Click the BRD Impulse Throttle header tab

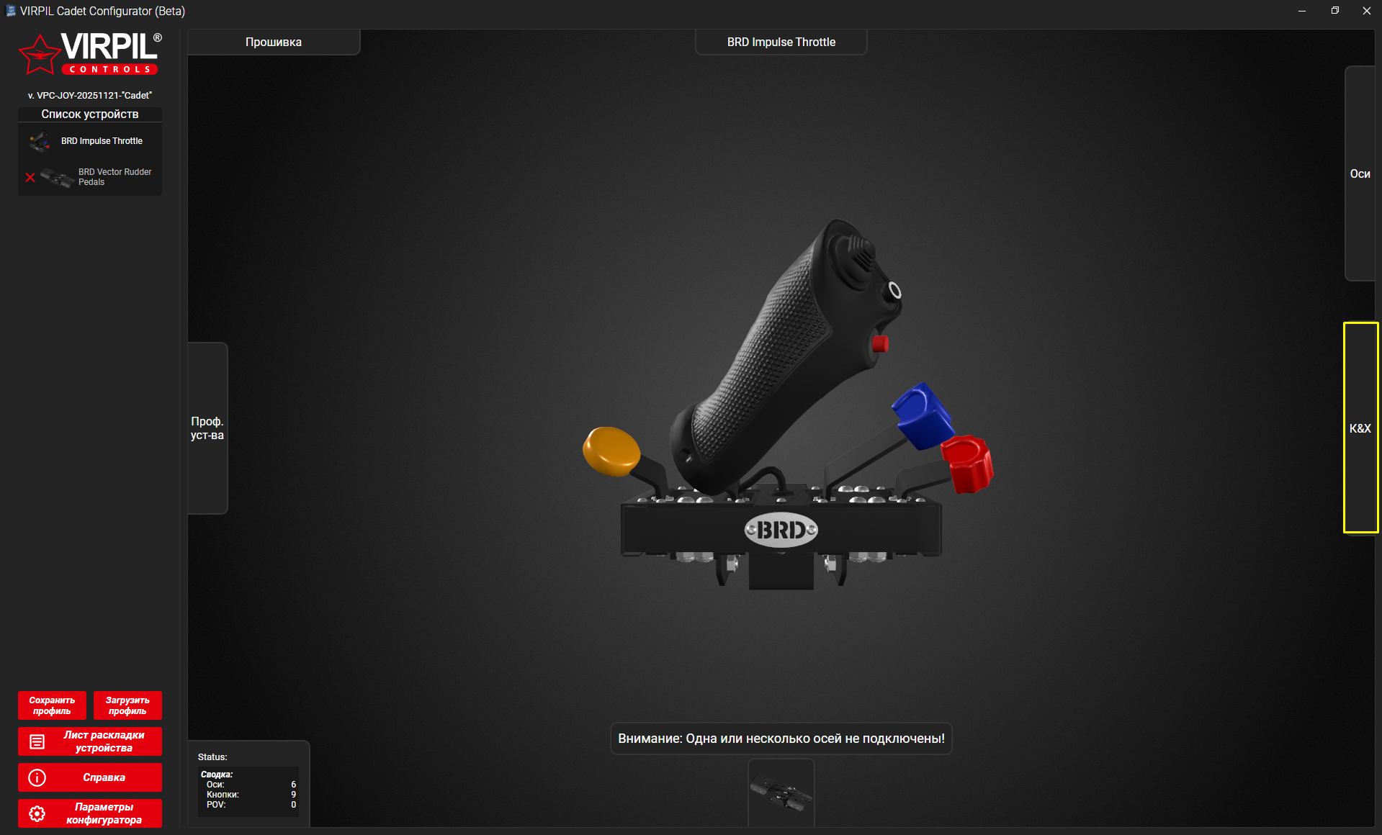[x=781, y=42]
